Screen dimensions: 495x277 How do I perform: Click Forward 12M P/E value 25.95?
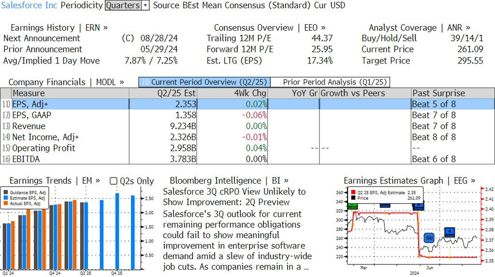coord(321,49)
